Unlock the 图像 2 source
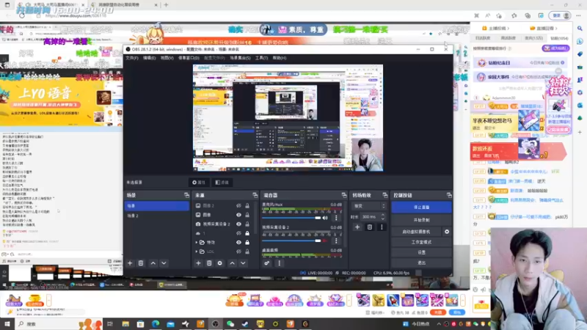The image size is (587, 330). tap(247, 205)
